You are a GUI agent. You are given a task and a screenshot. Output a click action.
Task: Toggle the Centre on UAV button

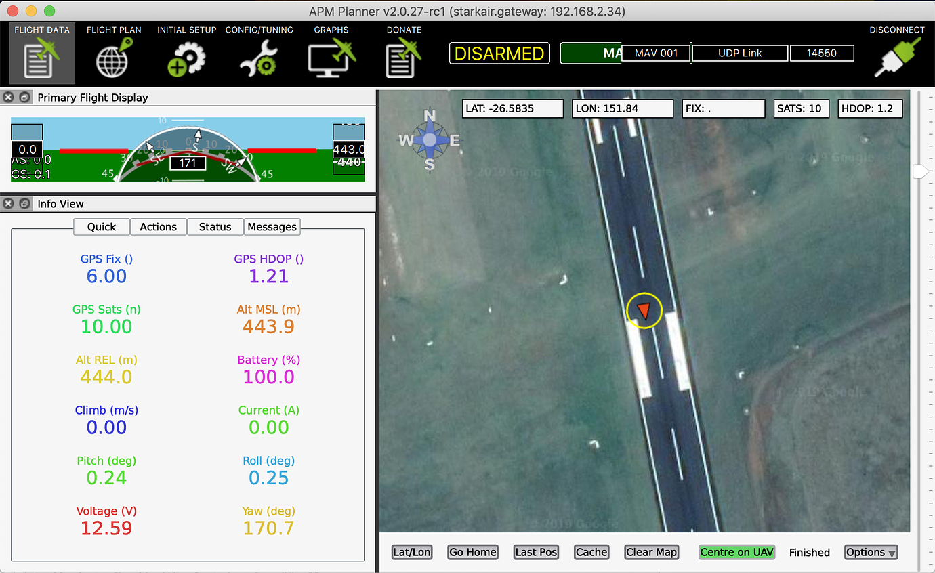[x=736, y=552]
